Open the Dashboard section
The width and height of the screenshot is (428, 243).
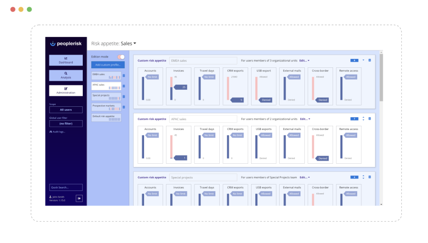(x=66, y=60)
